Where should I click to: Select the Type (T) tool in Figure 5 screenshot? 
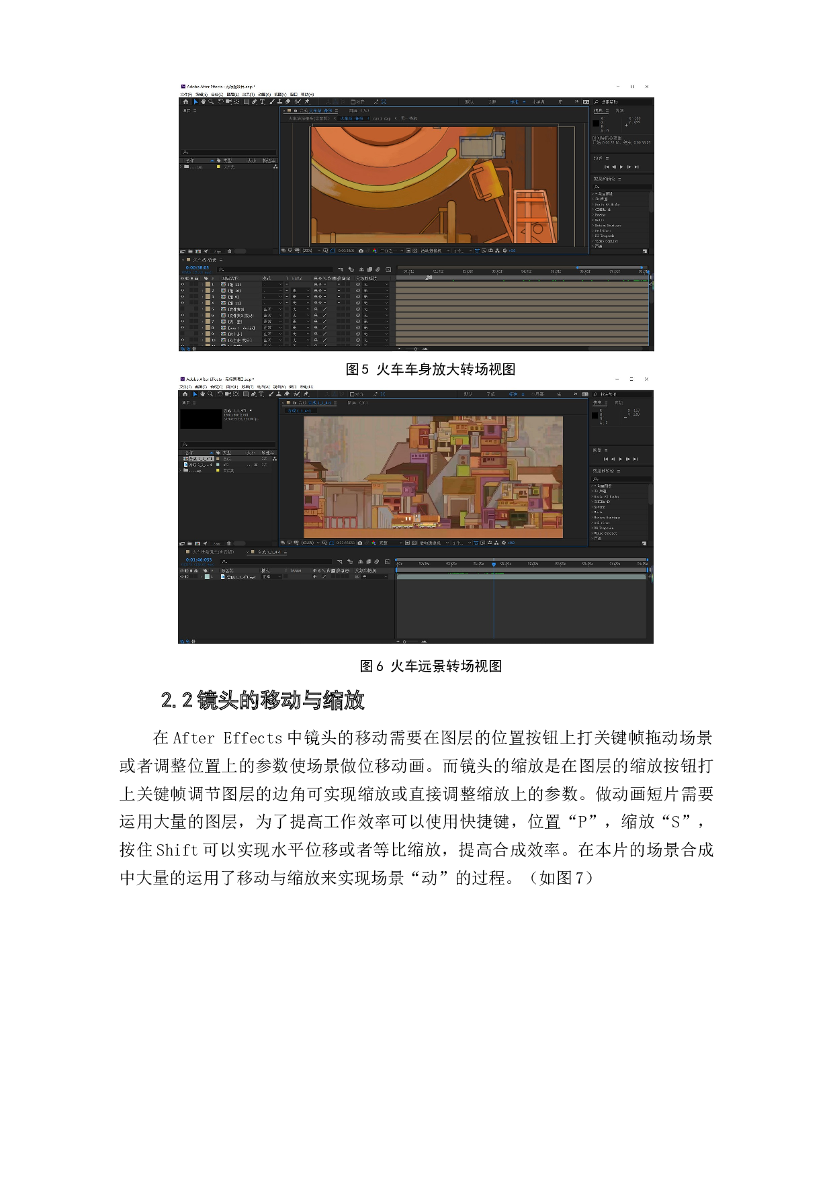(x=262, y=102)
